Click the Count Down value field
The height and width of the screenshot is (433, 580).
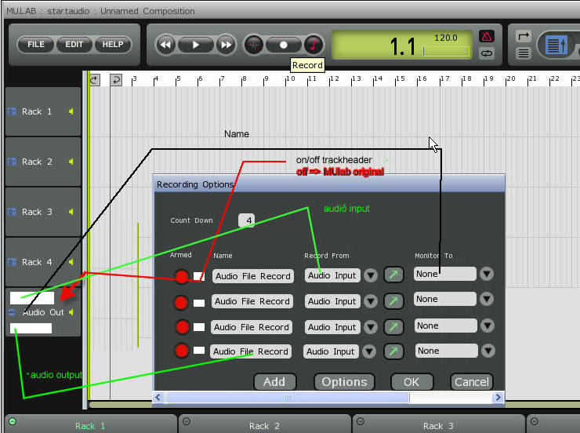(x=246, y=220)
